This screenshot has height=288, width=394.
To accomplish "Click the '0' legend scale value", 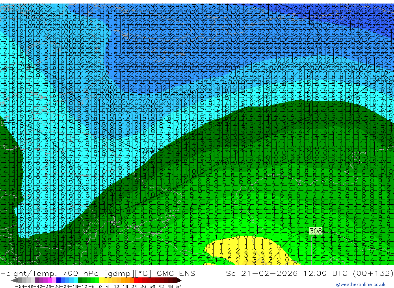I will (x=100, y=286).
